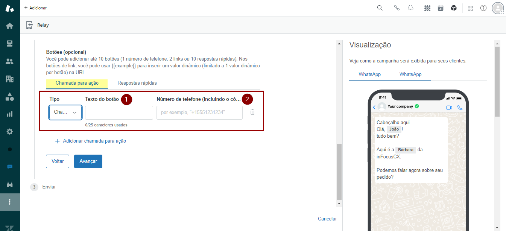Expand the Tipo dropdown
Screen dimensions: 506x231
click(x=65, y=112)
